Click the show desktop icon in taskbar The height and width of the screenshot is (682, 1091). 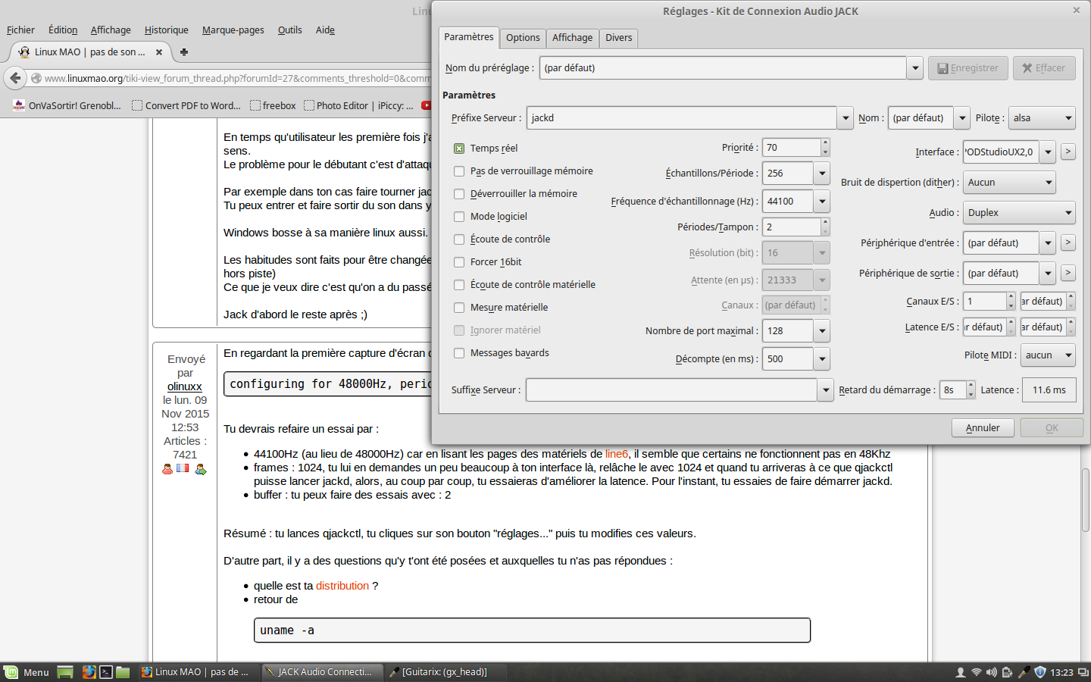tap(65, 672)
